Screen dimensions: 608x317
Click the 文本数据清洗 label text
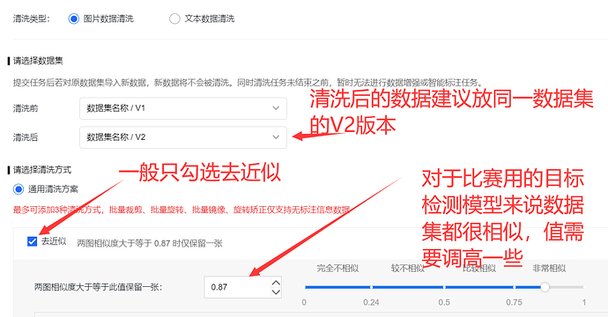[210, 18]
